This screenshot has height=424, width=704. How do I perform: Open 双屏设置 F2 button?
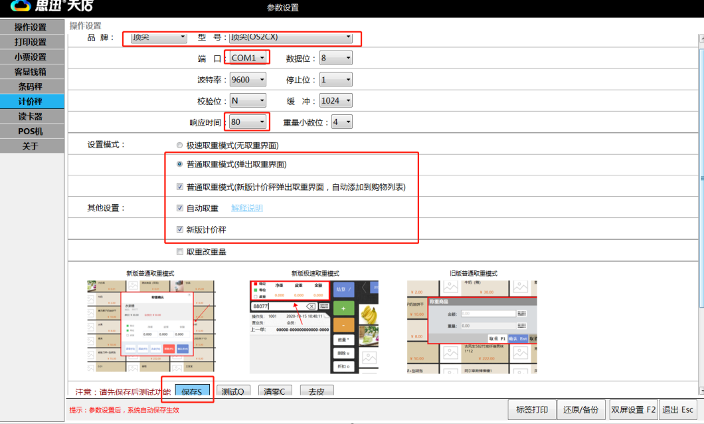click(x=634, y=409)
